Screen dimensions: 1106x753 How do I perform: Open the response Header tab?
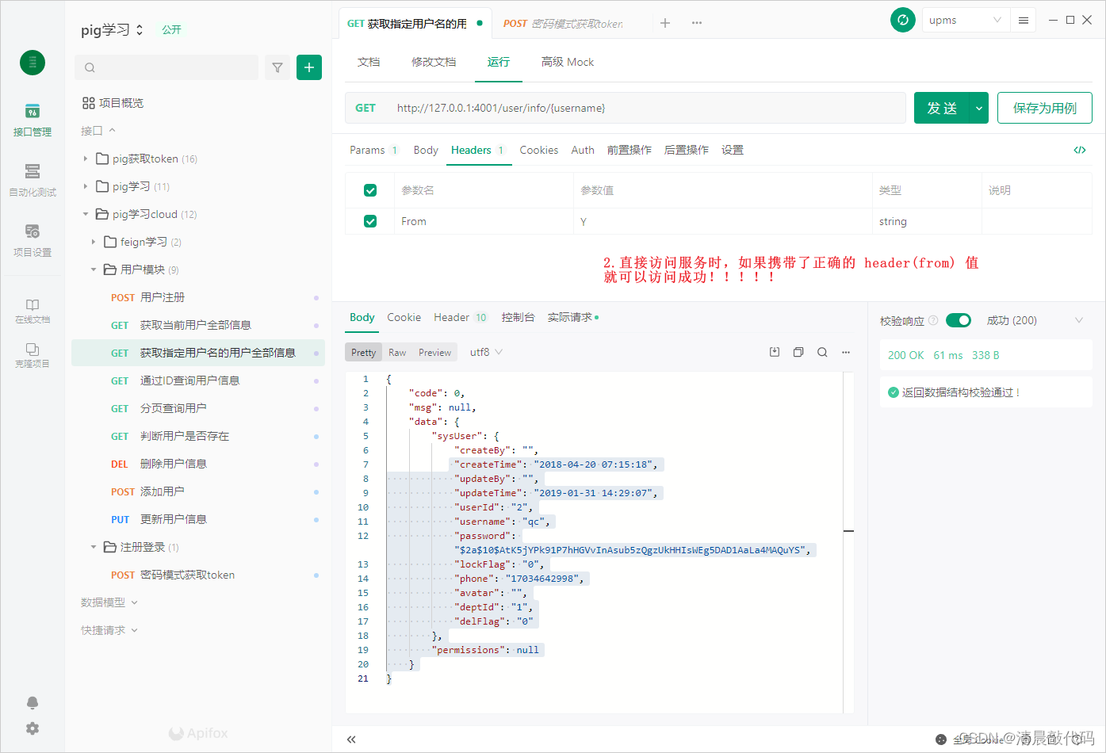(461, 317)
